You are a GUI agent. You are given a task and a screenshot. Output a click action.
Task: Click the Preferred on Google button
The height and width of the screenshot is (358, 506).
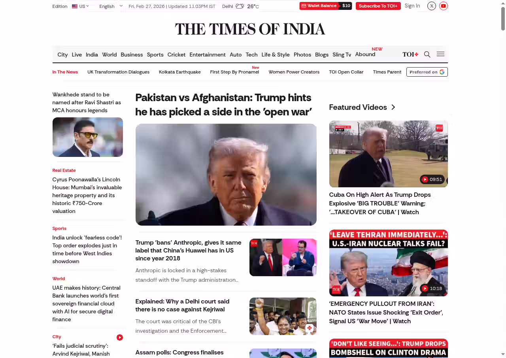point(427,72)
